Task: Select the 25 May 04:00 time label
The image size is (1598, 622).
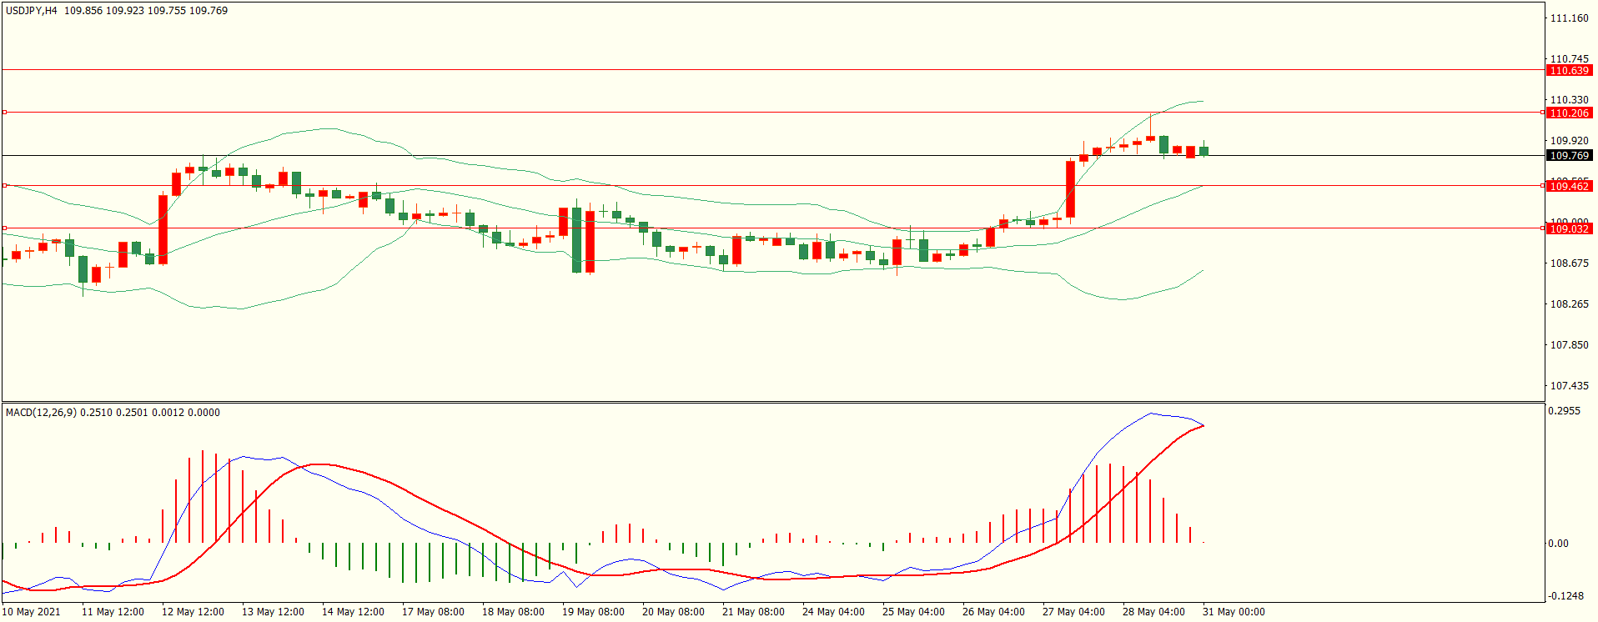Action: click(913, 612)
